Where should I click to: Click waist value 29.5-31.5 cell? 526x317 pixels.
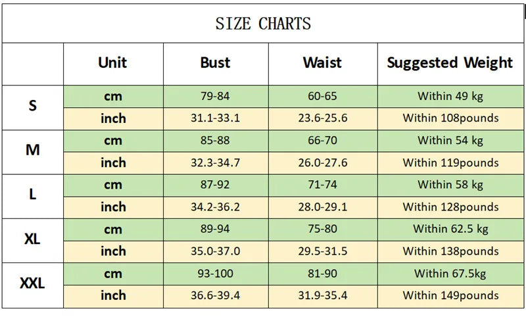pyautogui.click(x=322, y=251)
